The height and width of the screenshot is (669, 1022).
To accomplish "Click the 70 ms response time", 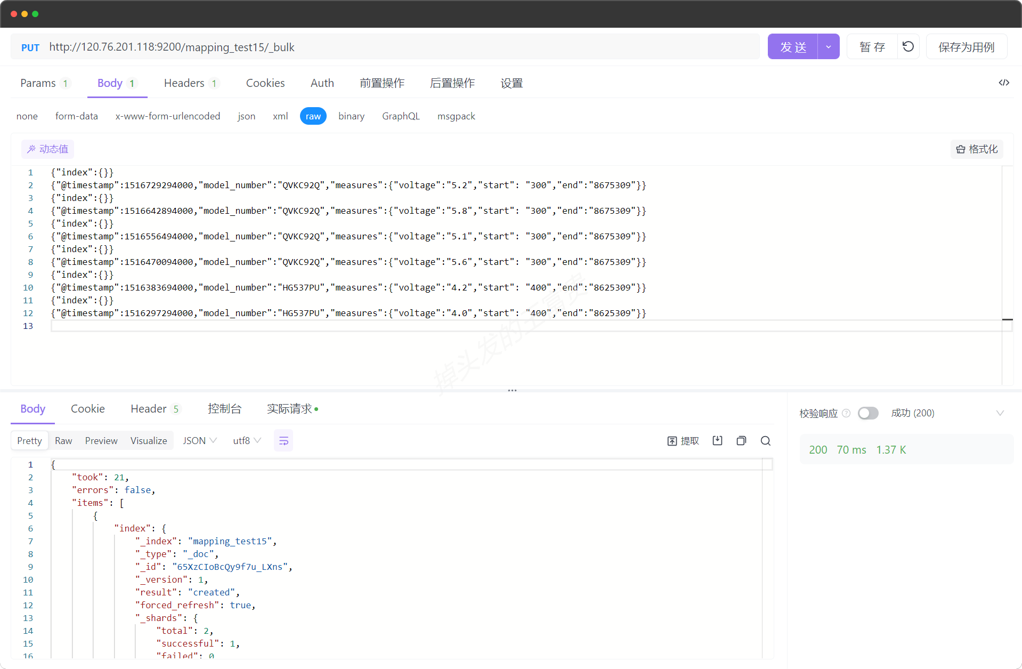I will pyautogui.click(x=851, y=450).
